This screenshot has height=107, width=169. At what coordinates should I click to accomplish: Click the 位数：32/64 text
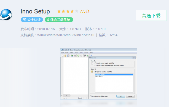(x=108, y=35)
